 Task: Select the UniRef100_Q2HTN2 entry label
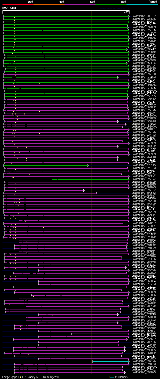(143, 135)
